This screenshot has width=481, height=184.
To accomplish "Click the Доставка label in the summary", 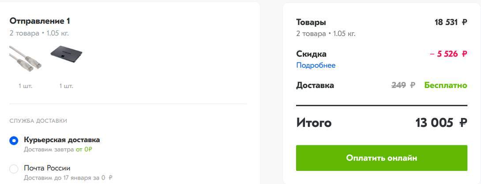I will coord(315,85).
